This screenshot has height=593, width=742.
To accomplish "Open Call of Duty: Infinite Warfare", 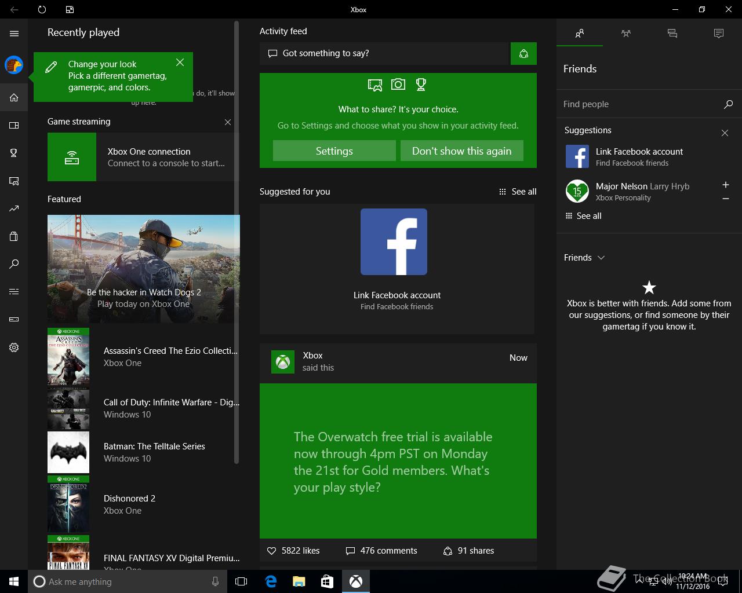I will [x=143, y=408].
